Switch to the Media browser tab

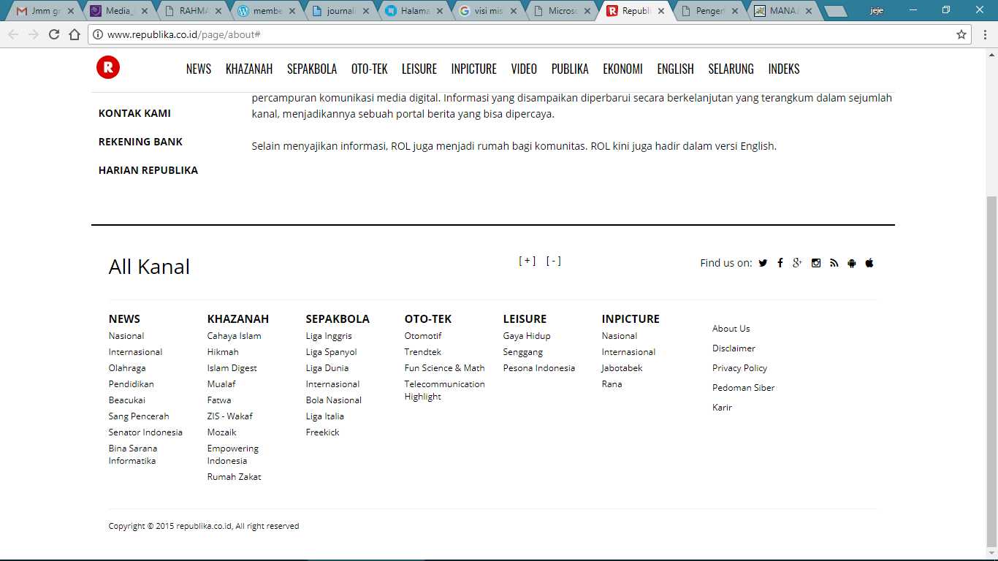click(x=117, y=11)
